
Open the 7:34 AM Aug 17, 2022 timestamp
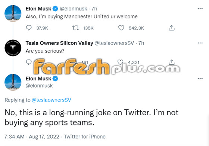[32, 137]
